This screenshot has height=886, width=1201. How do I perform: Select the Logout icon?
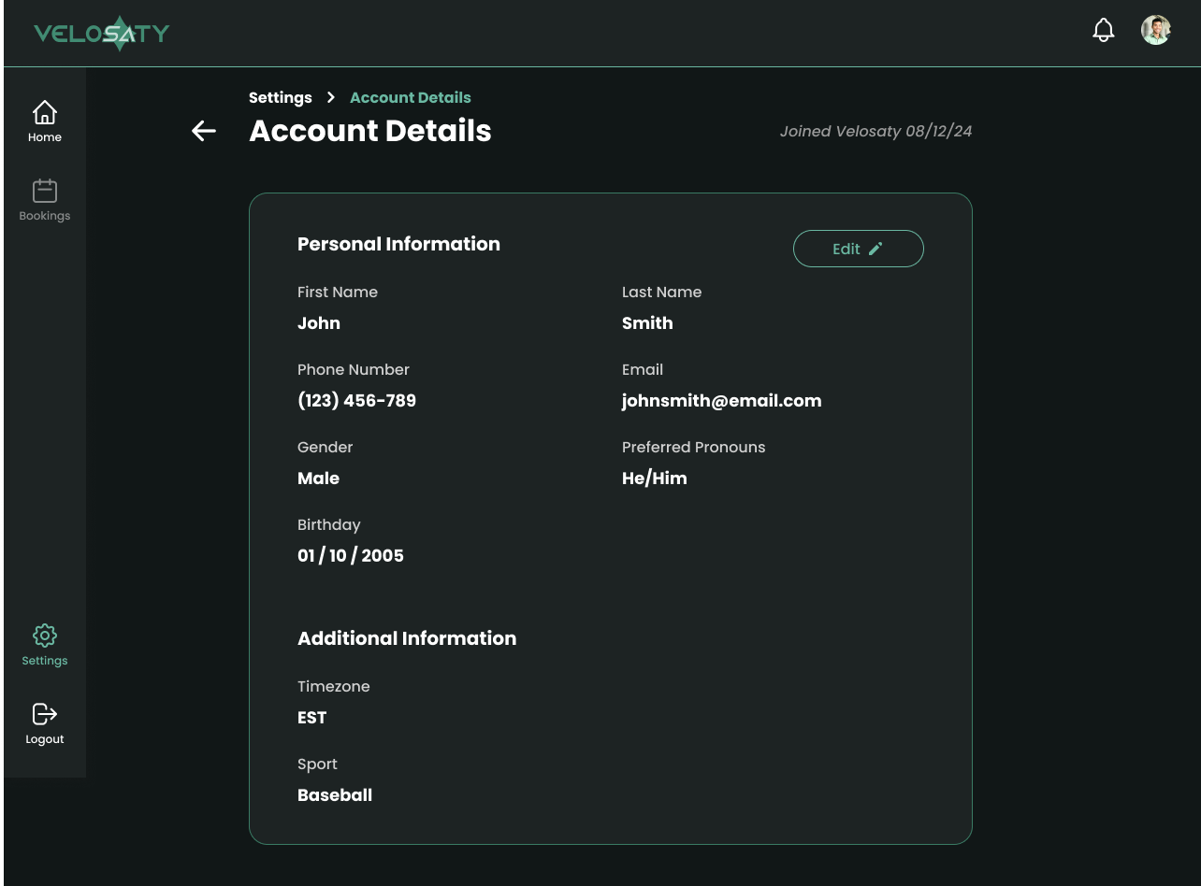(45, 713)
